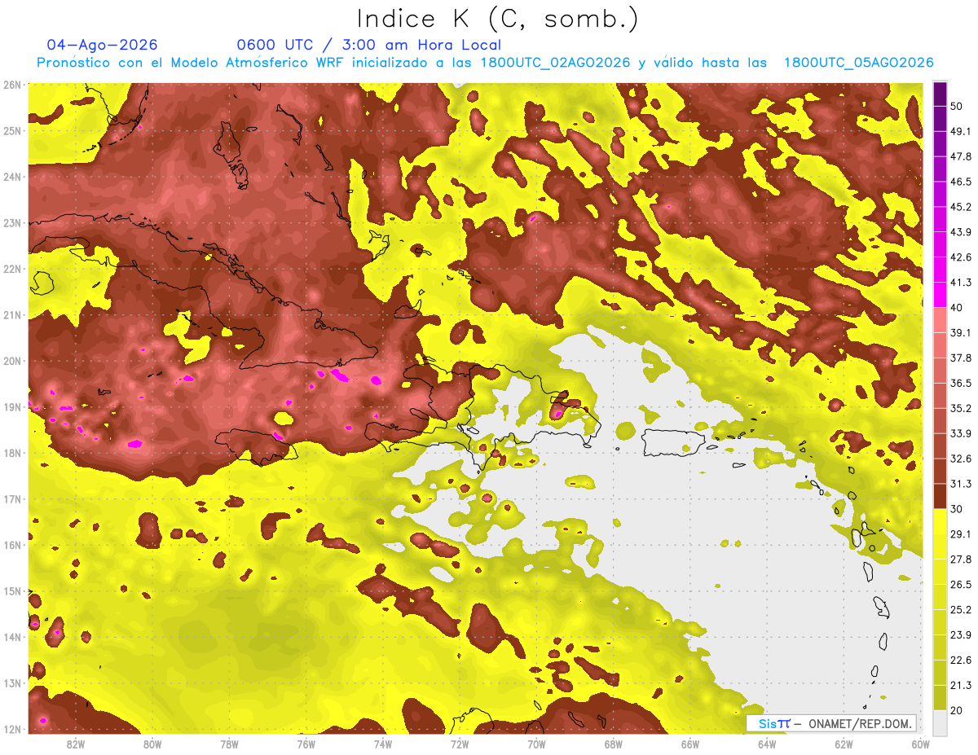The height and width of the screenshot is (755, 978).
Task: Click the colorbar value '35.2'
Action: [x=961, y=408]
